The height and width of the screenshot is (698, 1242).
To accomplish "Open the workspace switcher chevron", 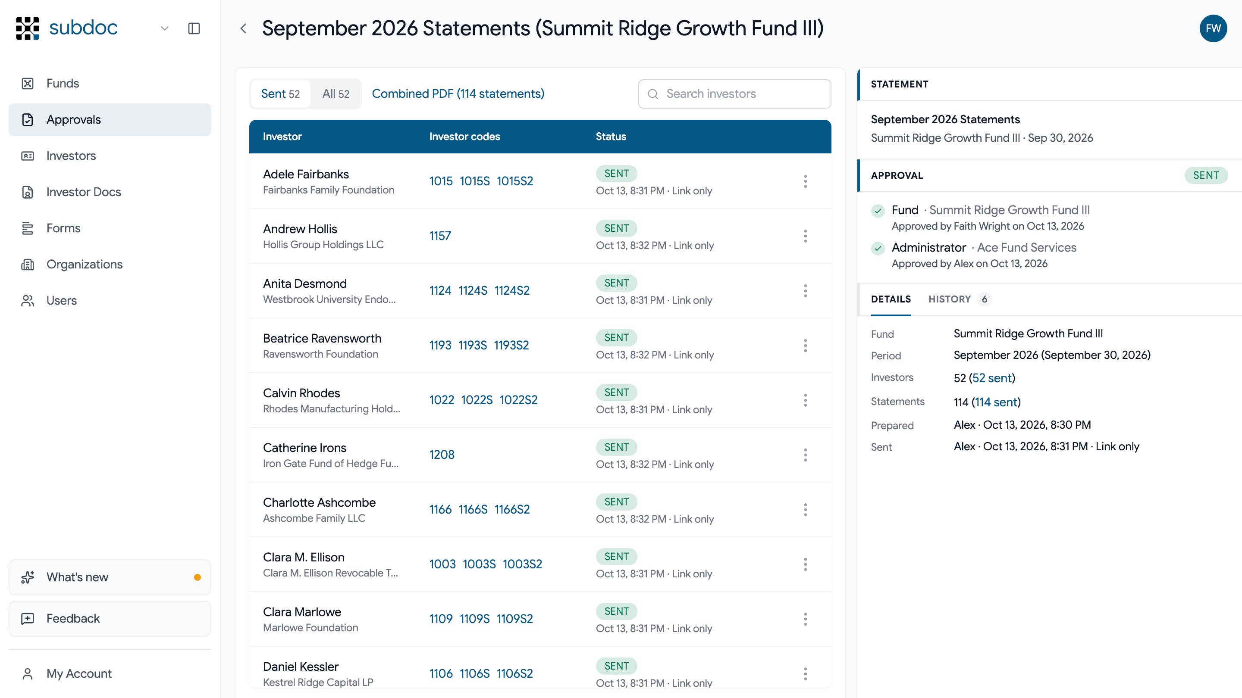I will [x=164, y=28].
